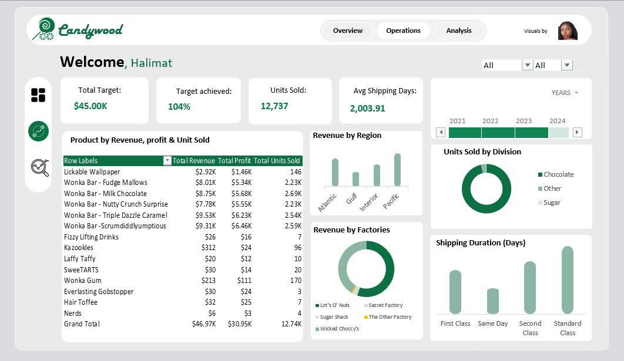This screenshot has width=624, height=361.
Task: Click the Atlantic revenue bar
Action: [335, 172]
